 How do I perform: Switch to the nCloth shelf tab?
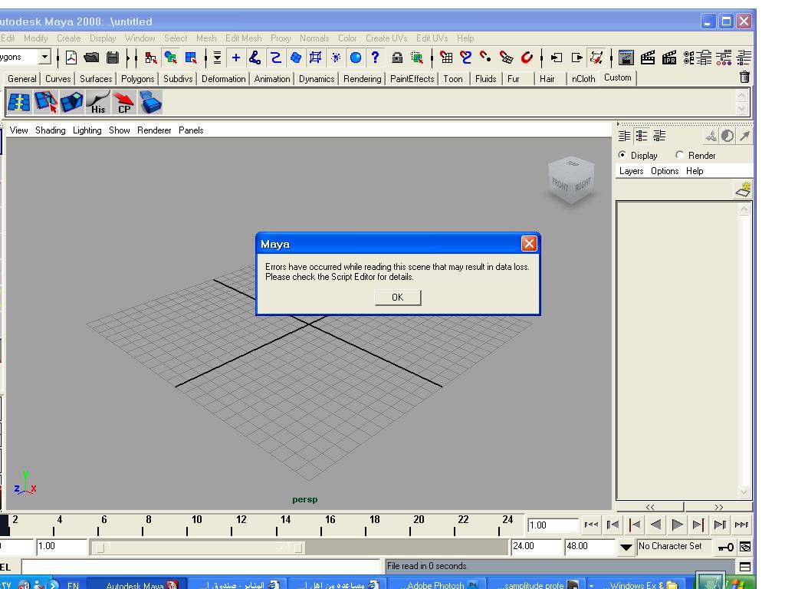click(x=583, y=79)
